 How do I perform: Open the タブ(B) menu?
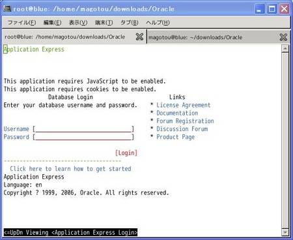(x=130, y=23)
